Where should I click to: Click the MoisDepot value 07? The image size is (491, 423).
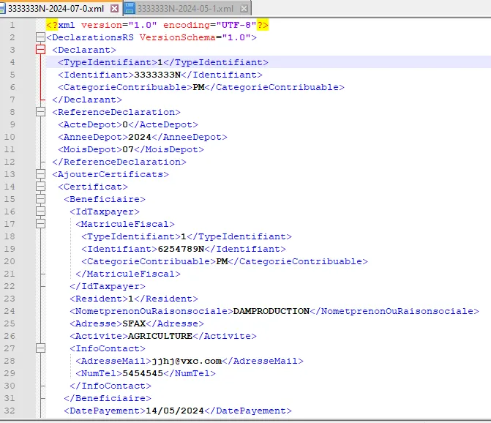(x=128, y=149)
